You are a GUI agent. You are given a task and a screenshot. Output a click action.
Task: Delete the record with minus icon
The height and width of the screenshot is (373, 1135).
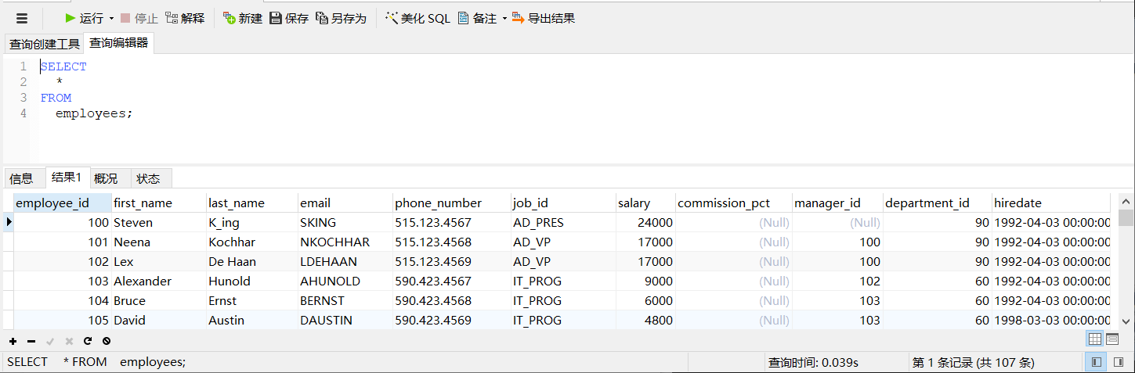[x=31, y=341]
